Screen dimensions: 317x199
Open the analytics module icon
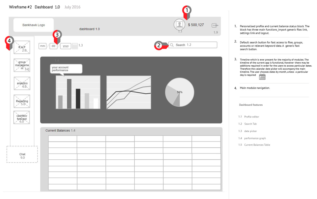click(22, 84)
